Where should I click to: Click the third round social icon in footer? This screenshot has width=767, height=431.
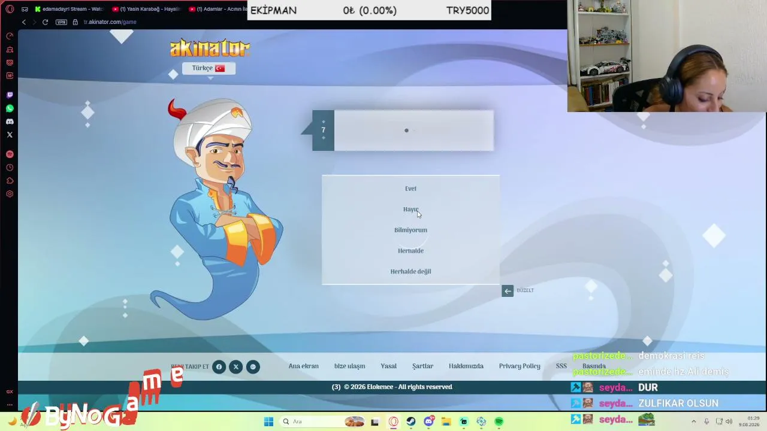[x=253, y=367]
